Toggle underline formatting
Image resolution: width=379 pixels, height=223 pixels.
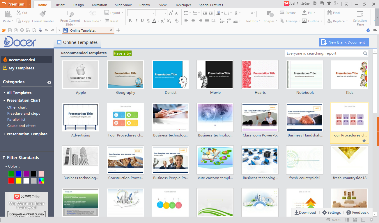point(142,21)
